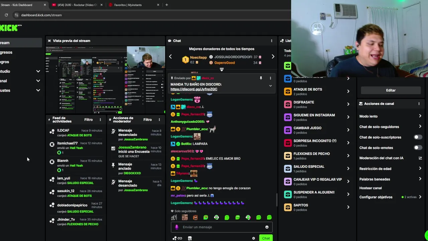Click the purple microphone icon in chat box
Image resolution: width=428 pixels, height=241 pixels.
pos(177,227)
